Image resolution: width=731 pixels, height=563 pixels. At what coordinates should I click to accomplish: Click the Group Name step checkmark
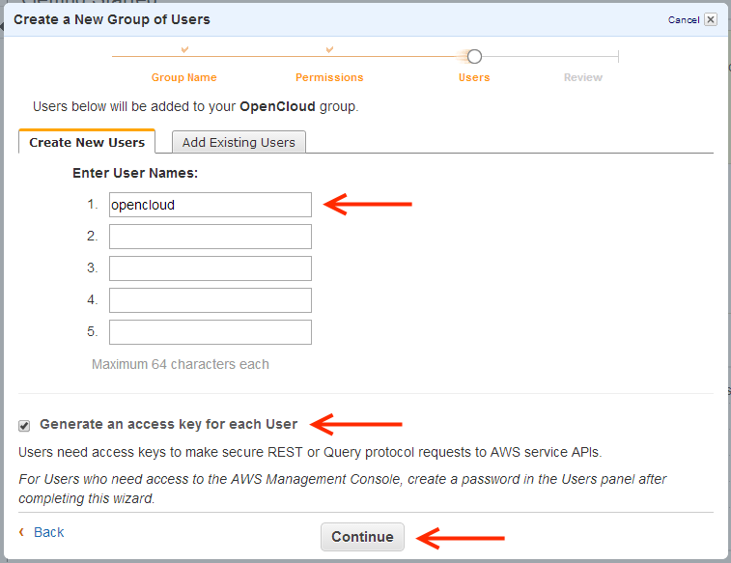click(x=184, y=49)
